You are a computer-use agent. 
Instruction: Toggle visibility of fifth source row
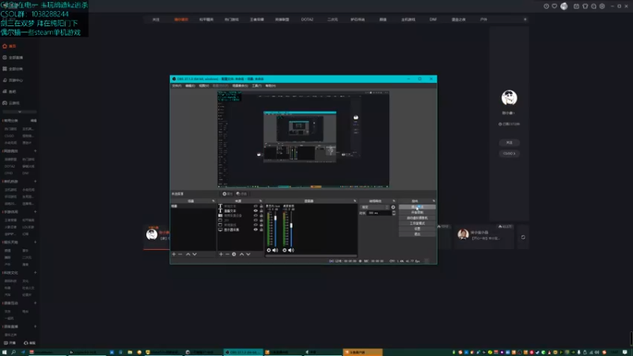(256, 225)
